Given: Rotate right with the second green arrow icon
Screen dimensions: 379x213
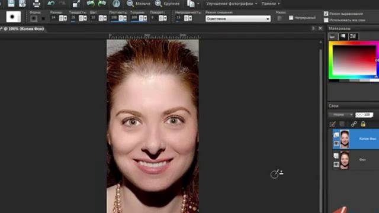Looking at the screenshot, I should point(102,4).
